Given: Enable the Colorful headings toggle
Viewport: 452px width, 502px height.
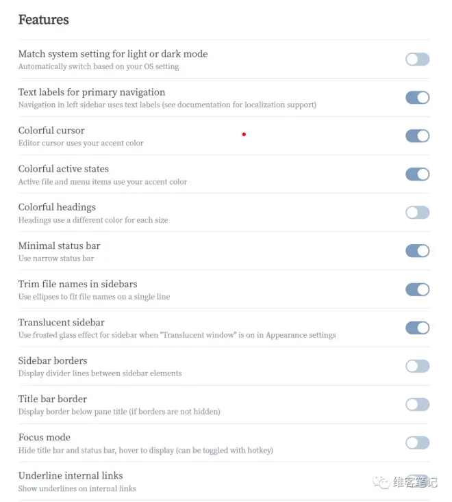Looking at the screenshot, I should click(x=417, y=213).
